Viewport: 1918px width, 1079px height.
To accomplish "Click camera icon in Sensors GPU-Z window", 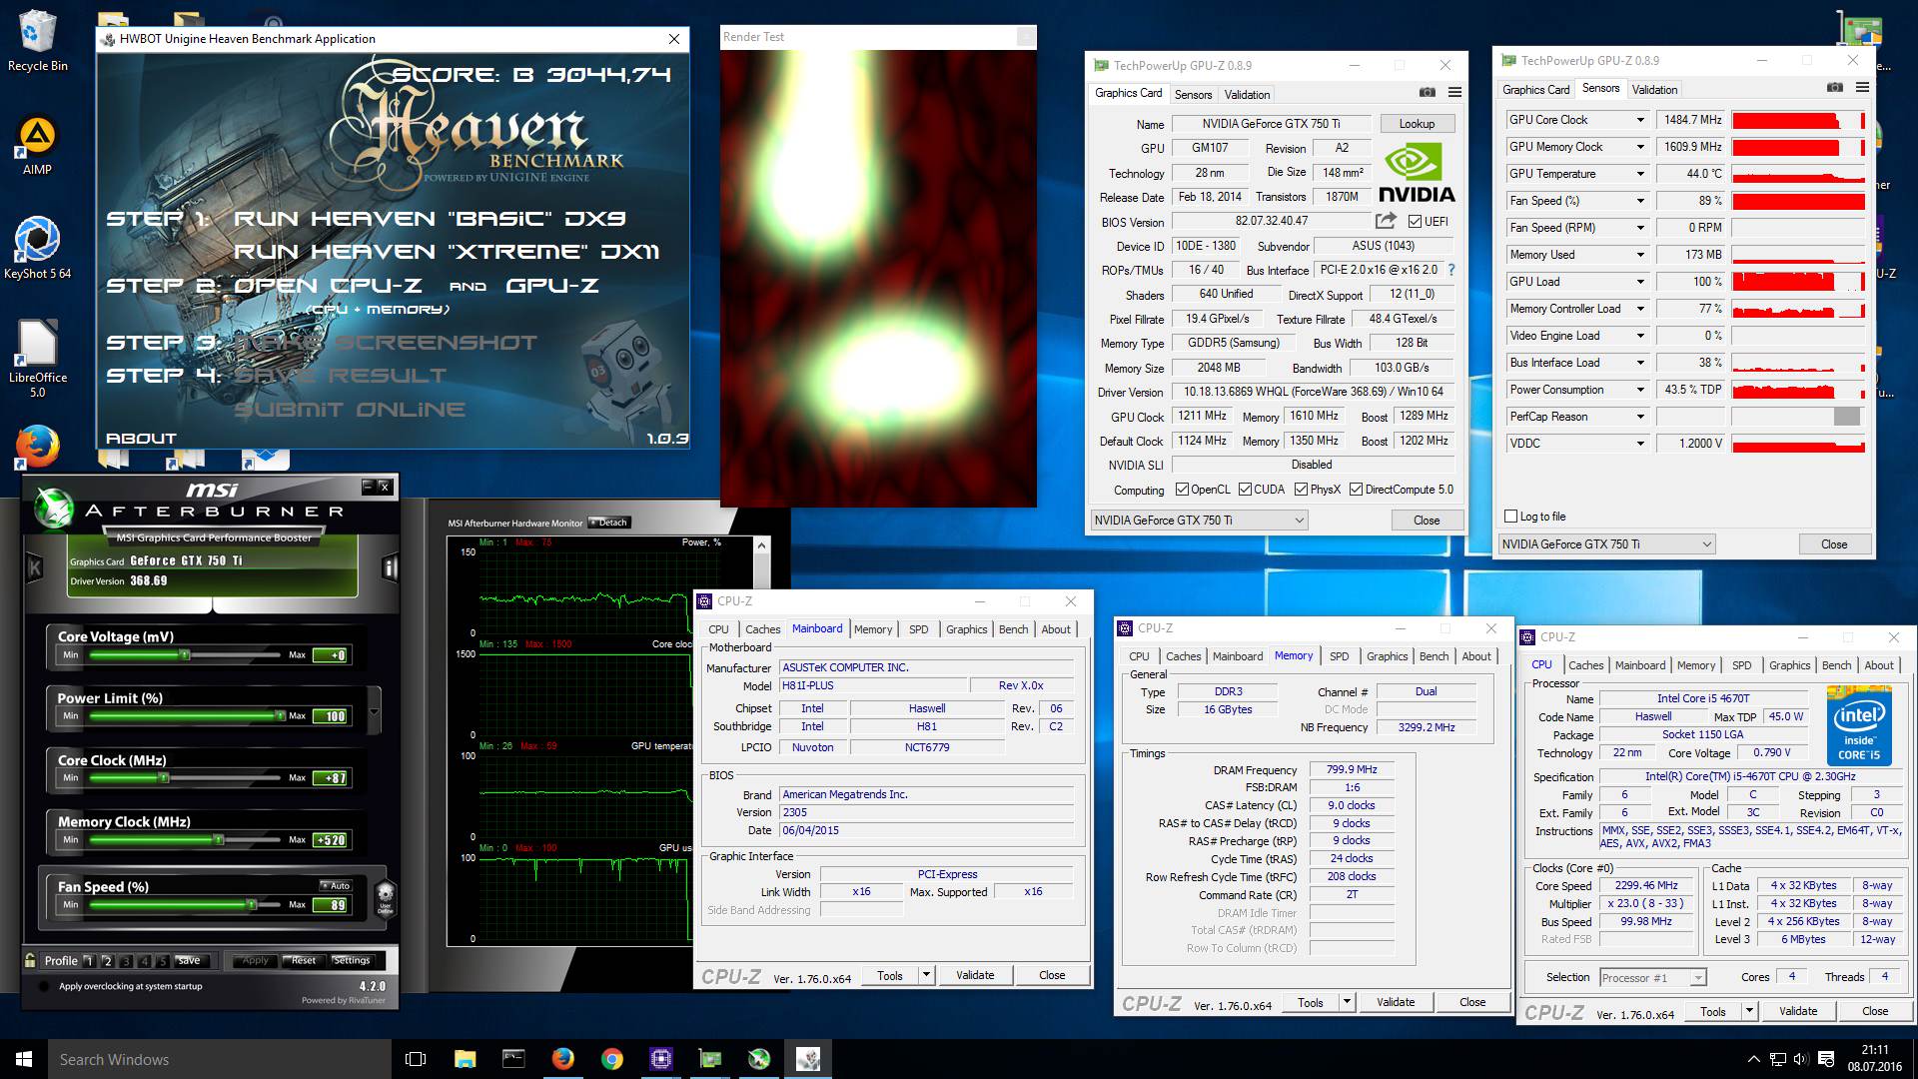I will click(x=1835, y=88).
